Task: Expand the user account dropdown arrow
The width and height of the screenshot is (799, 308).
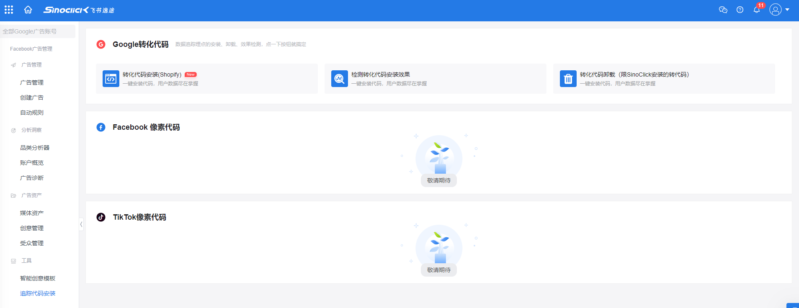Action: click(787, 10)
